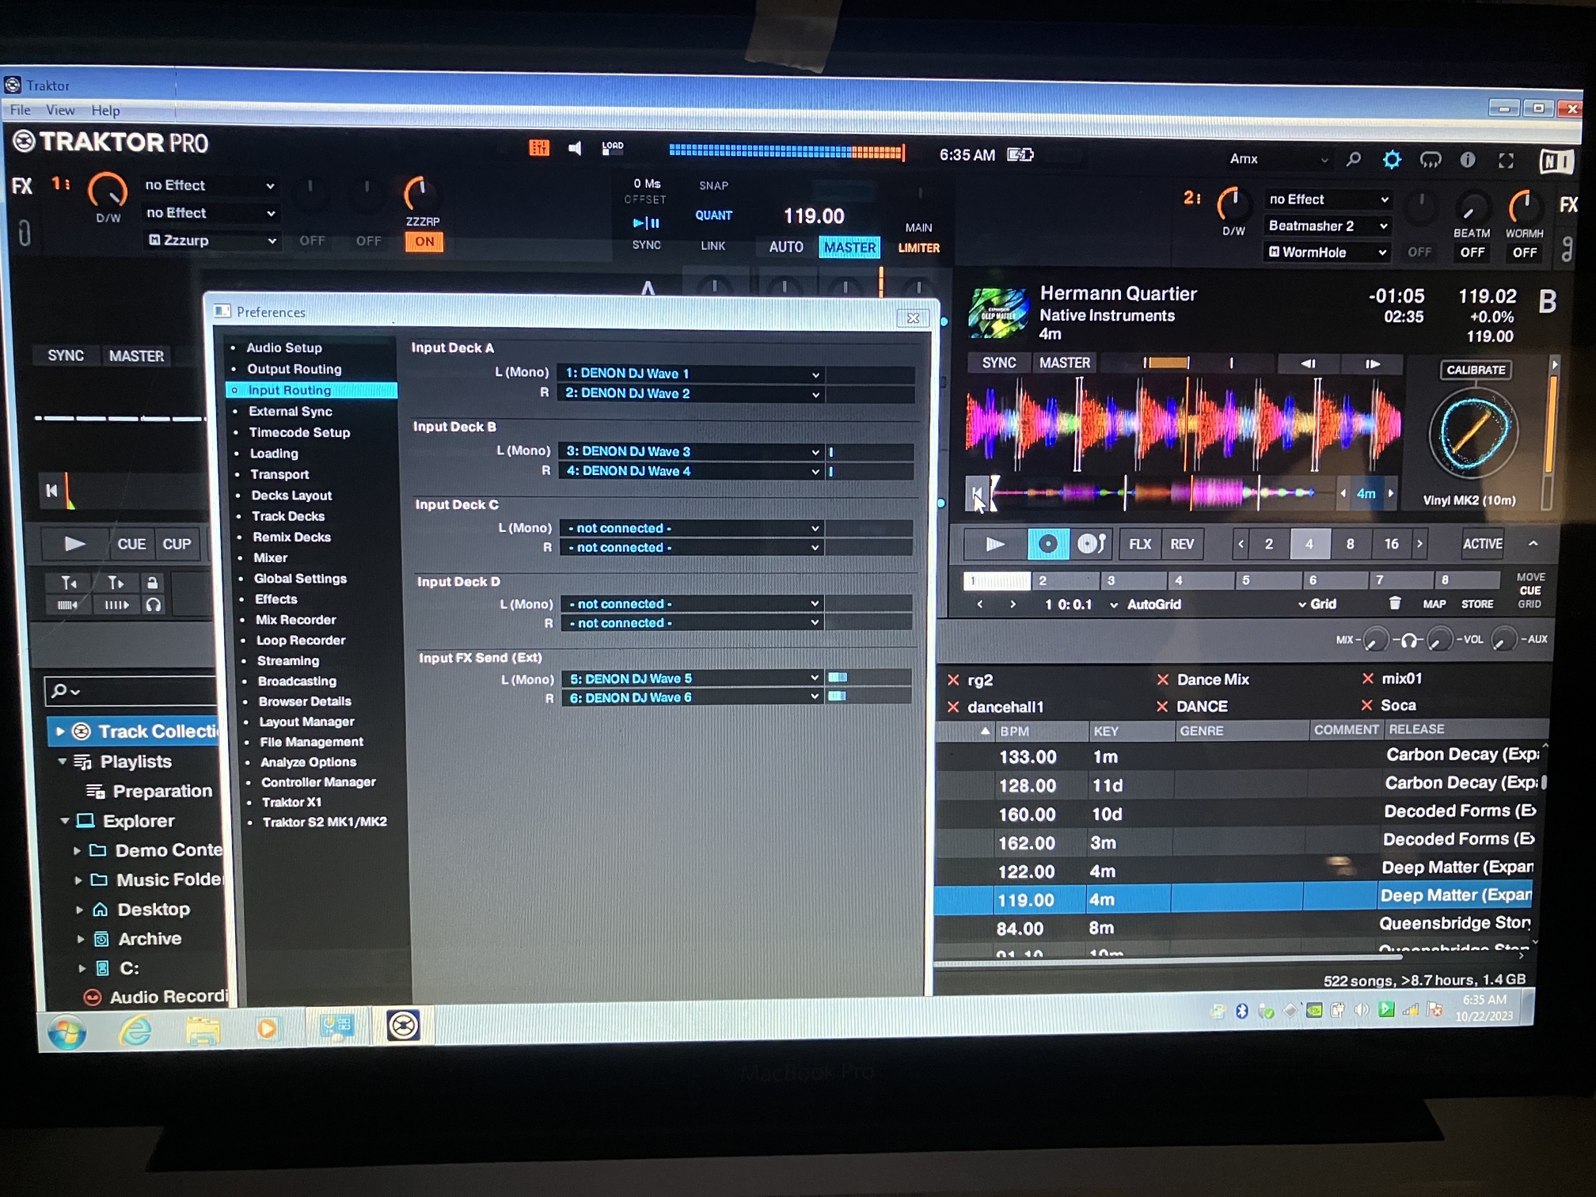Select the 119.00 BPM Deep Matter track row
Image resolution: width=1596 pixels, height=1197 pixels.
click(1235, 899)
